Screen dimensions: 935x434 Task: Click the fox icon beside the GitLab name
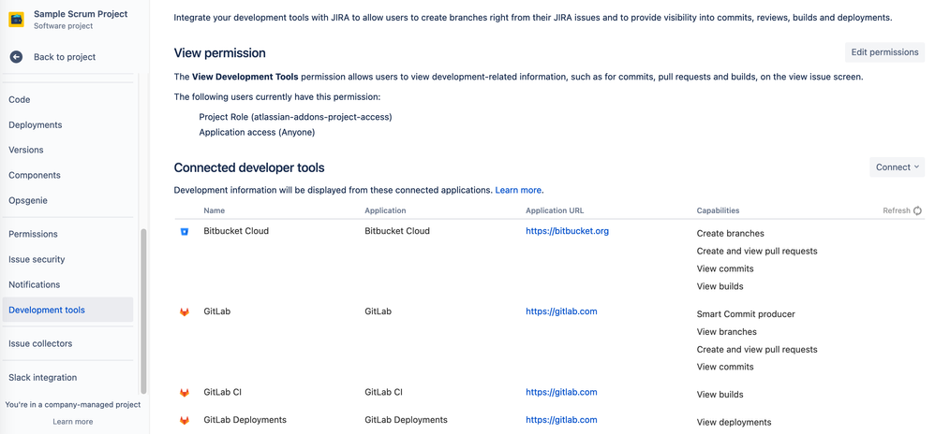(x=185, y=312)
